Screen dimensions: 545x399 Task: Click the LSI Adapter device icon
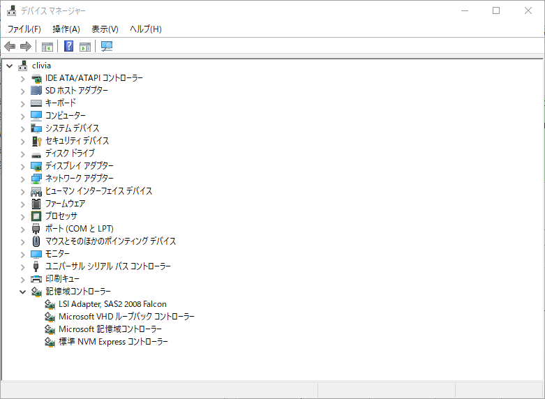coord(50,304)
